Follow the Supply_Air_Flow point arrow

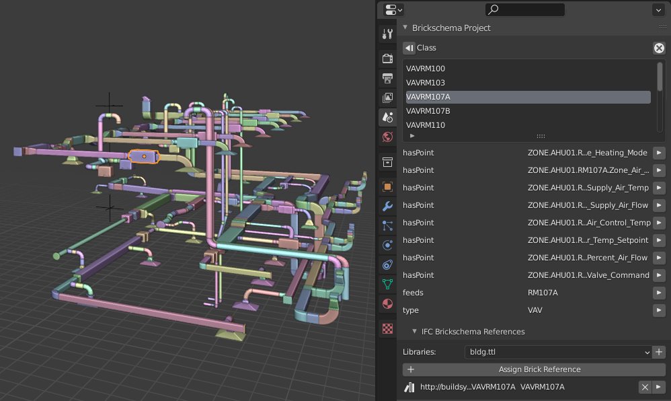click(659, 206)
